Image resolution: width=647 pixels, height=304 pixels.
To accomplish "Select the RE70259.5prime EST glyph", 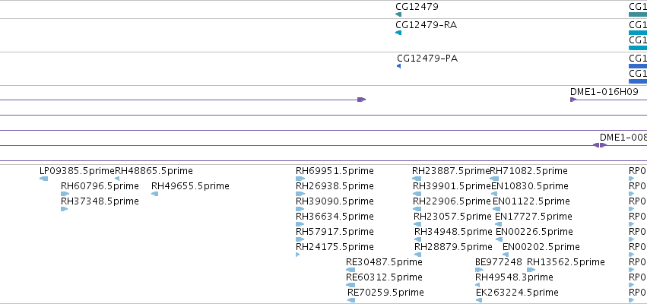I will (x=351, y=300).
